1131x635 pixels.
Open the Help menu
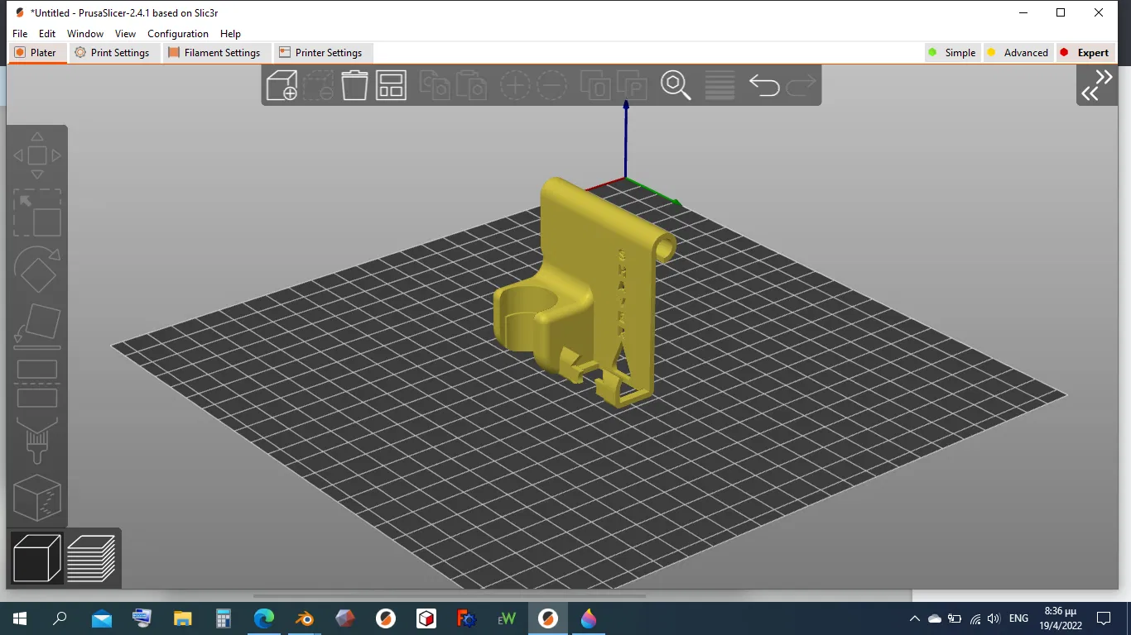[230, 34]
